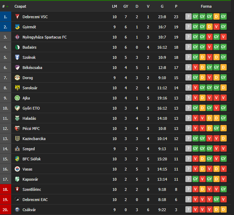Click Debreceni VSC's upcoming match question mark
The image size is (234, 215).
point(188,16)
